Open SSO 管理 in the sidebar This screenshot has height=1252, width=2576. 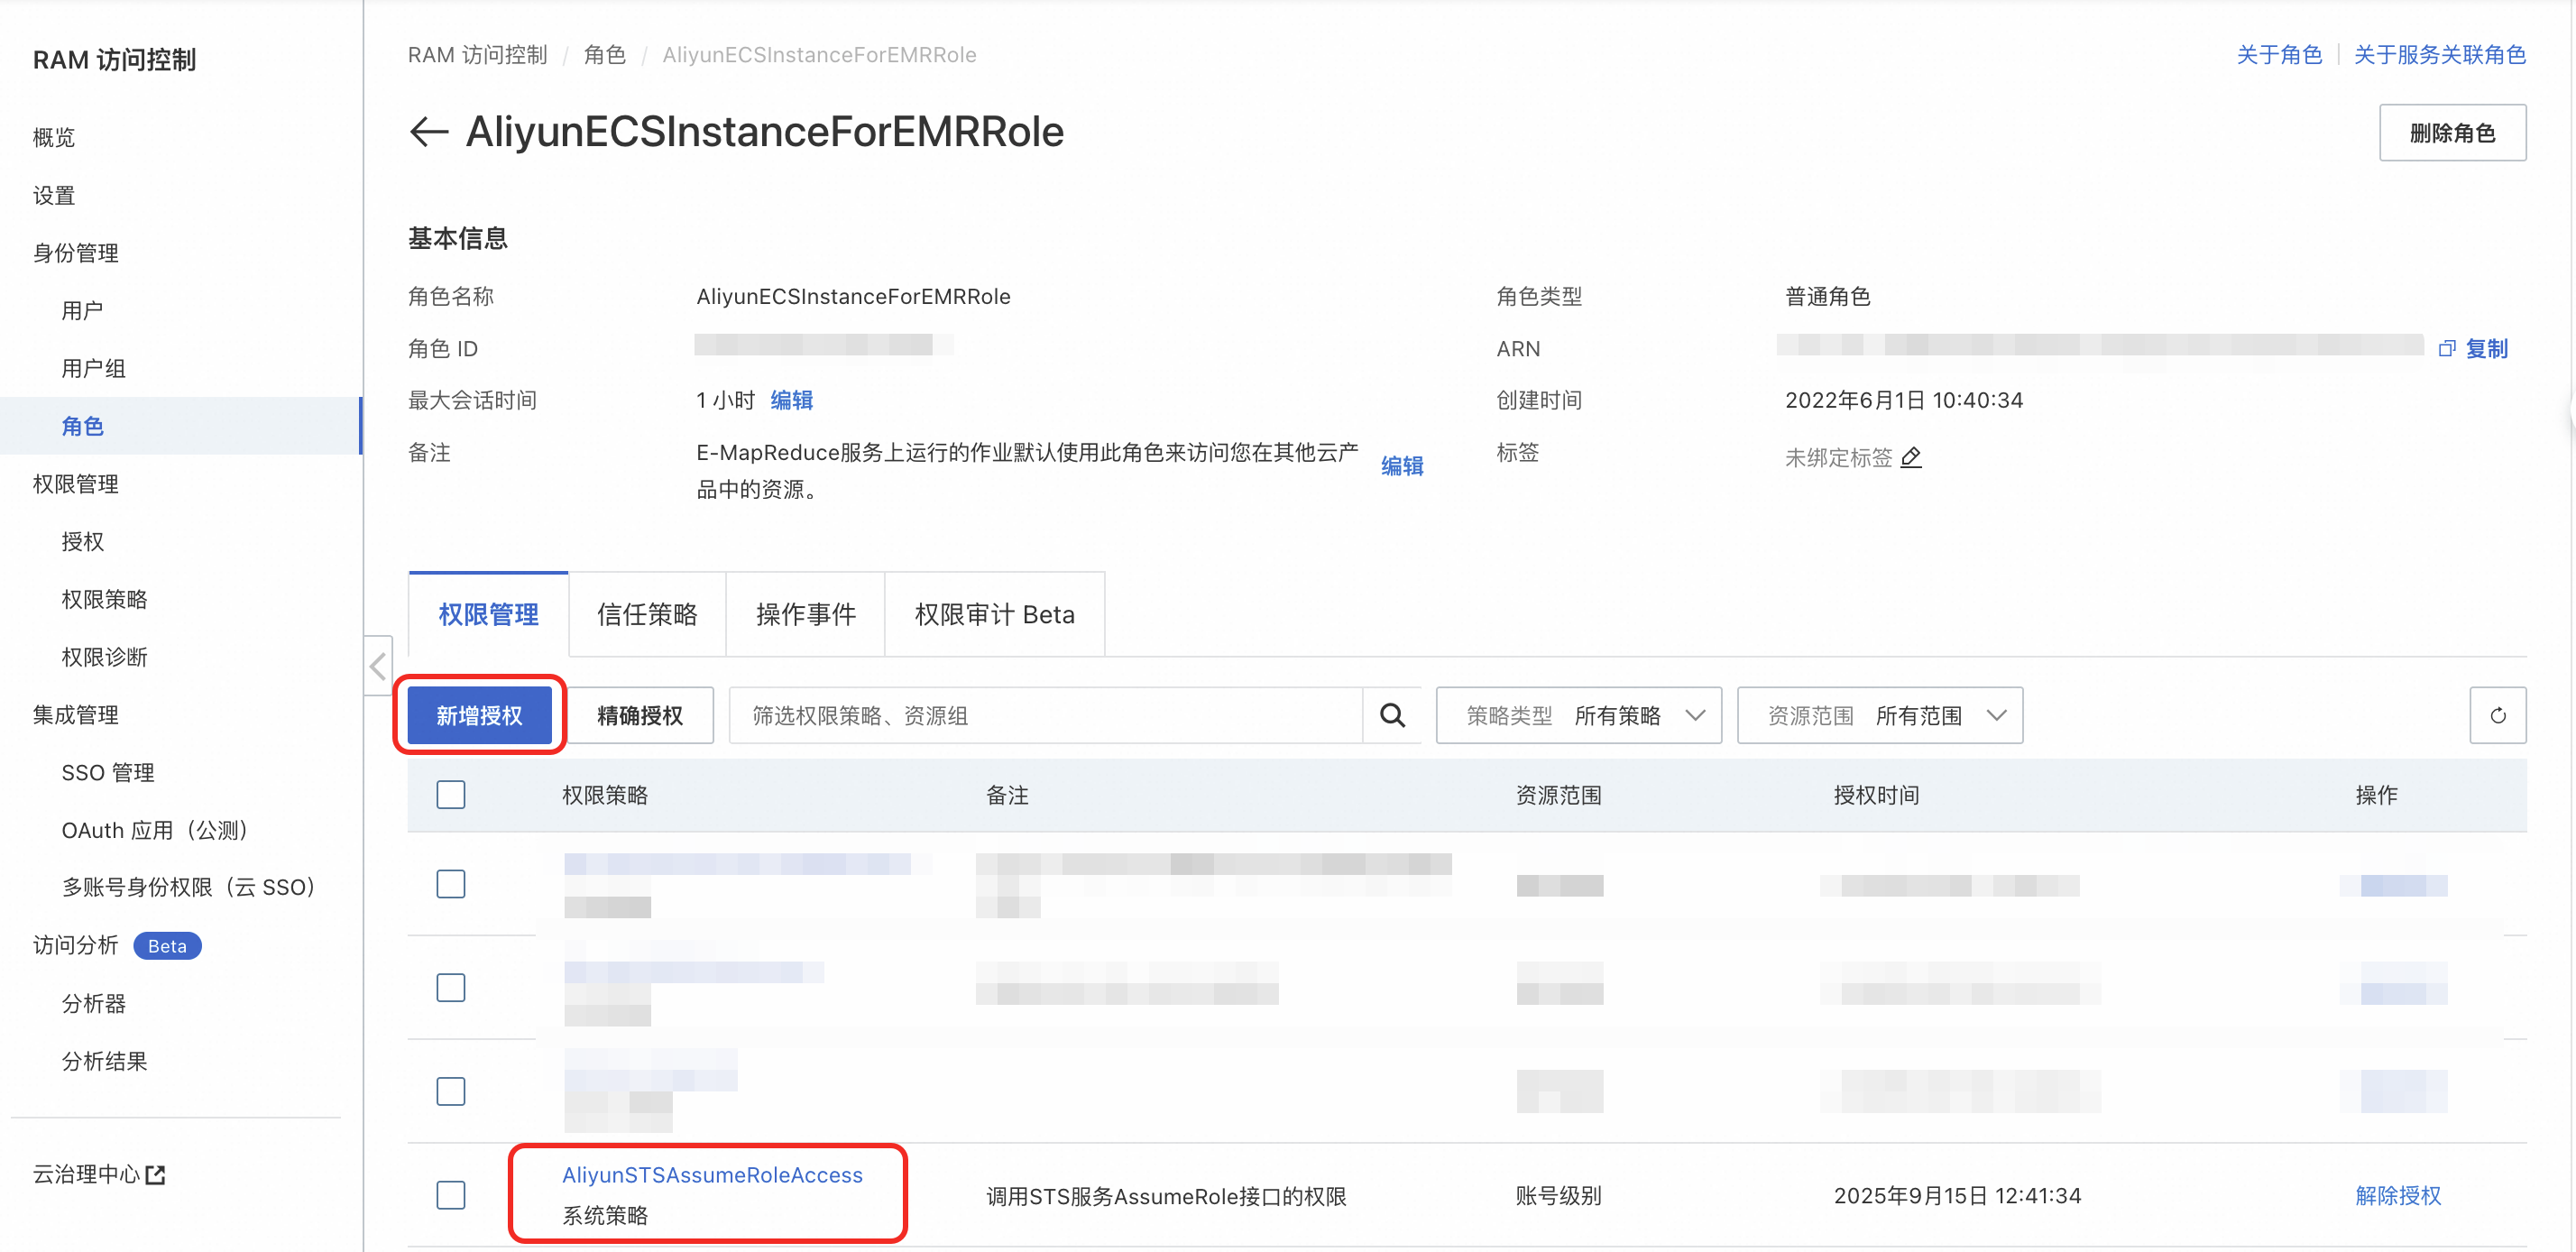pos(108,772)
